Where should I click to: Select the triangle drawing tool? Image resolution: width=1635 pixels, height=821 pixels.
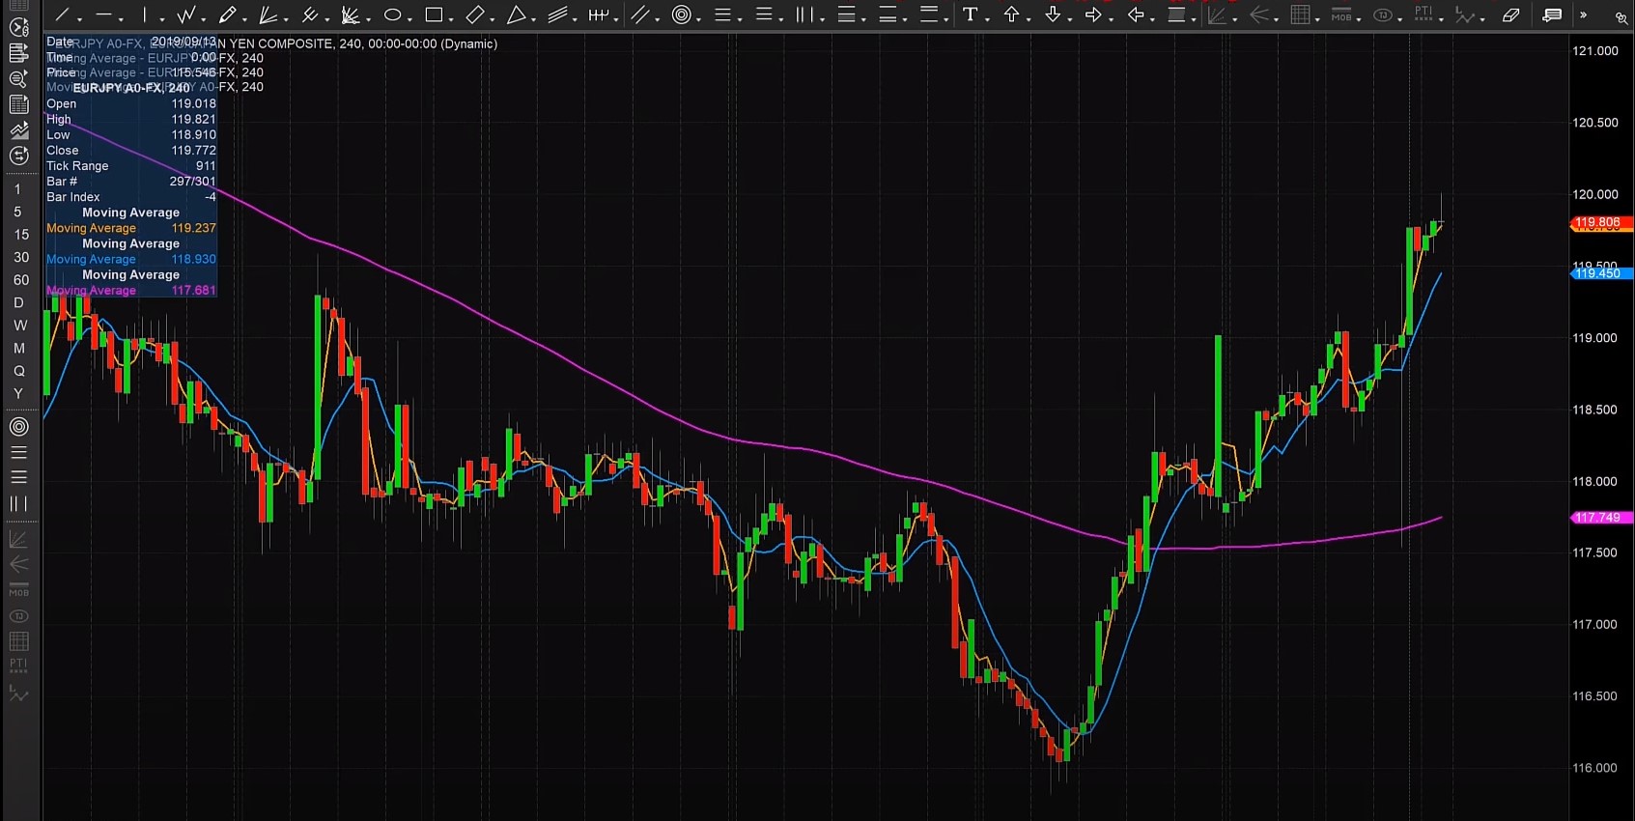(517, 14)
